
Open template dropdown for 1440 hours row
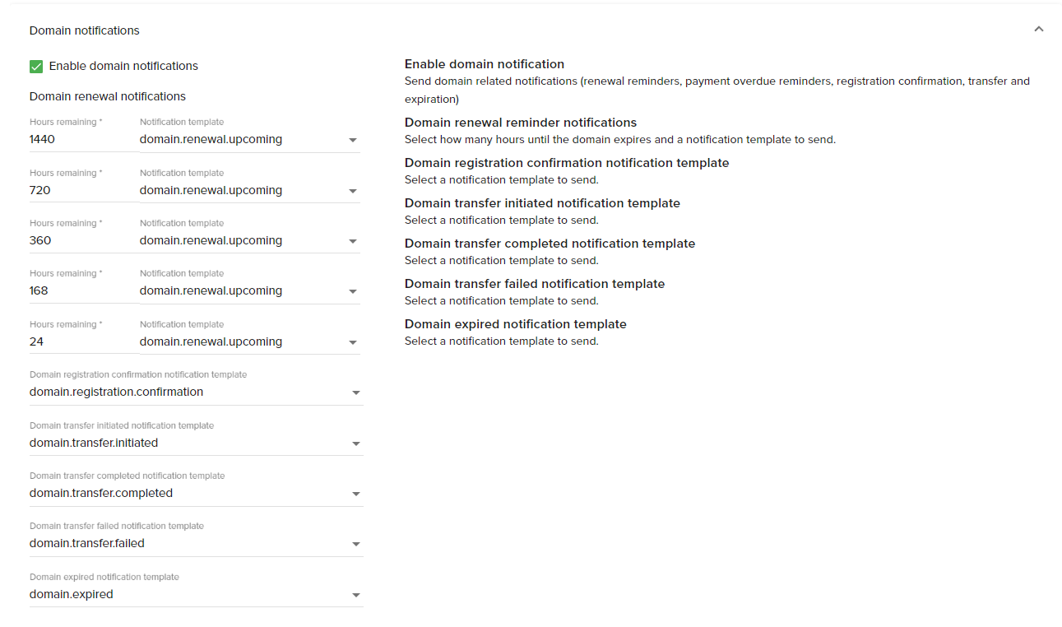249,140
